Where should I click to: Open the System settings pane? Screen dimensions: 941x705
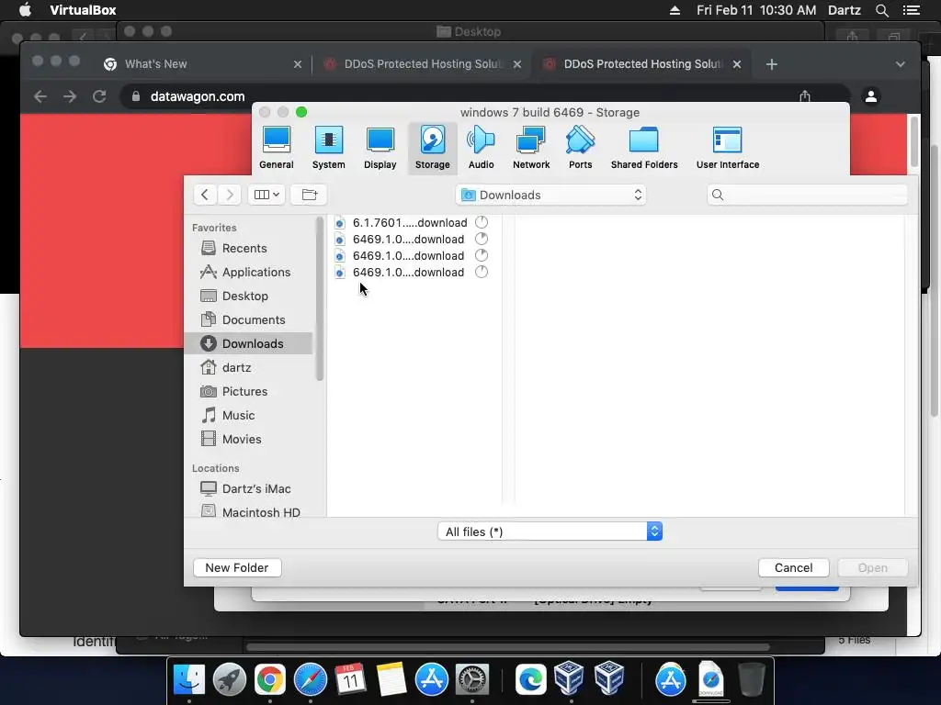pos(328,148)
